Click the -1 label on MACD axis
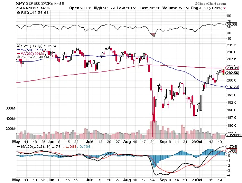This screenshot has height=183, width=242. pyautogui.click(x=229, y=161)
